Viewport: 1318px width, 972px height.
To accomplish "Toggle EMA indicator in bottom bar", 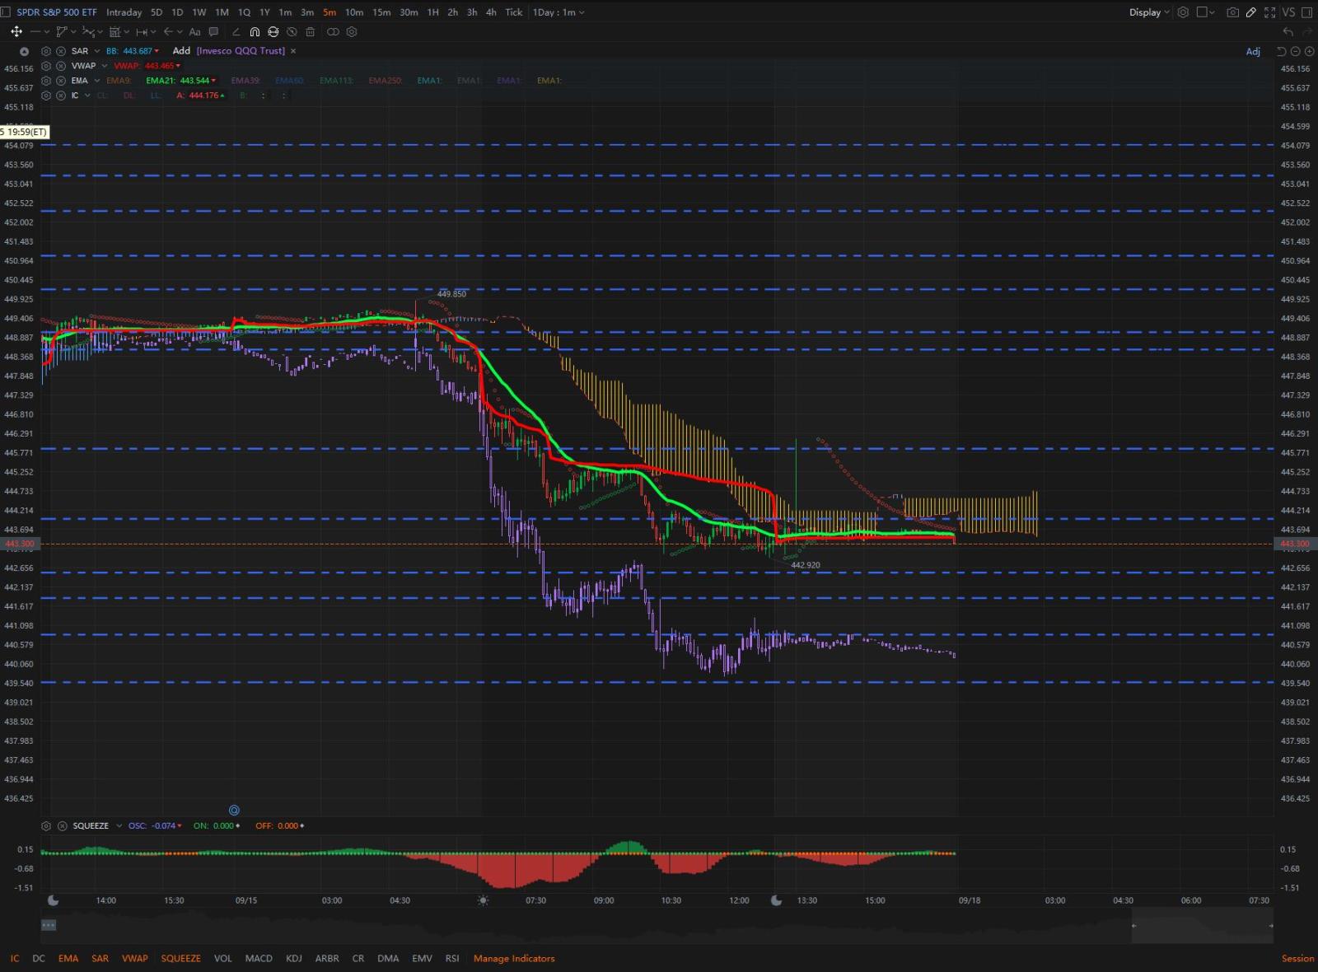I will (x=68, y=958).
